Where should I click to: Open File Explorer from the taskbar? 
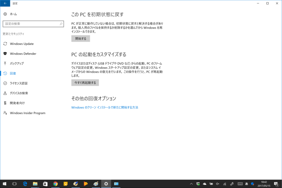(35, 184)
